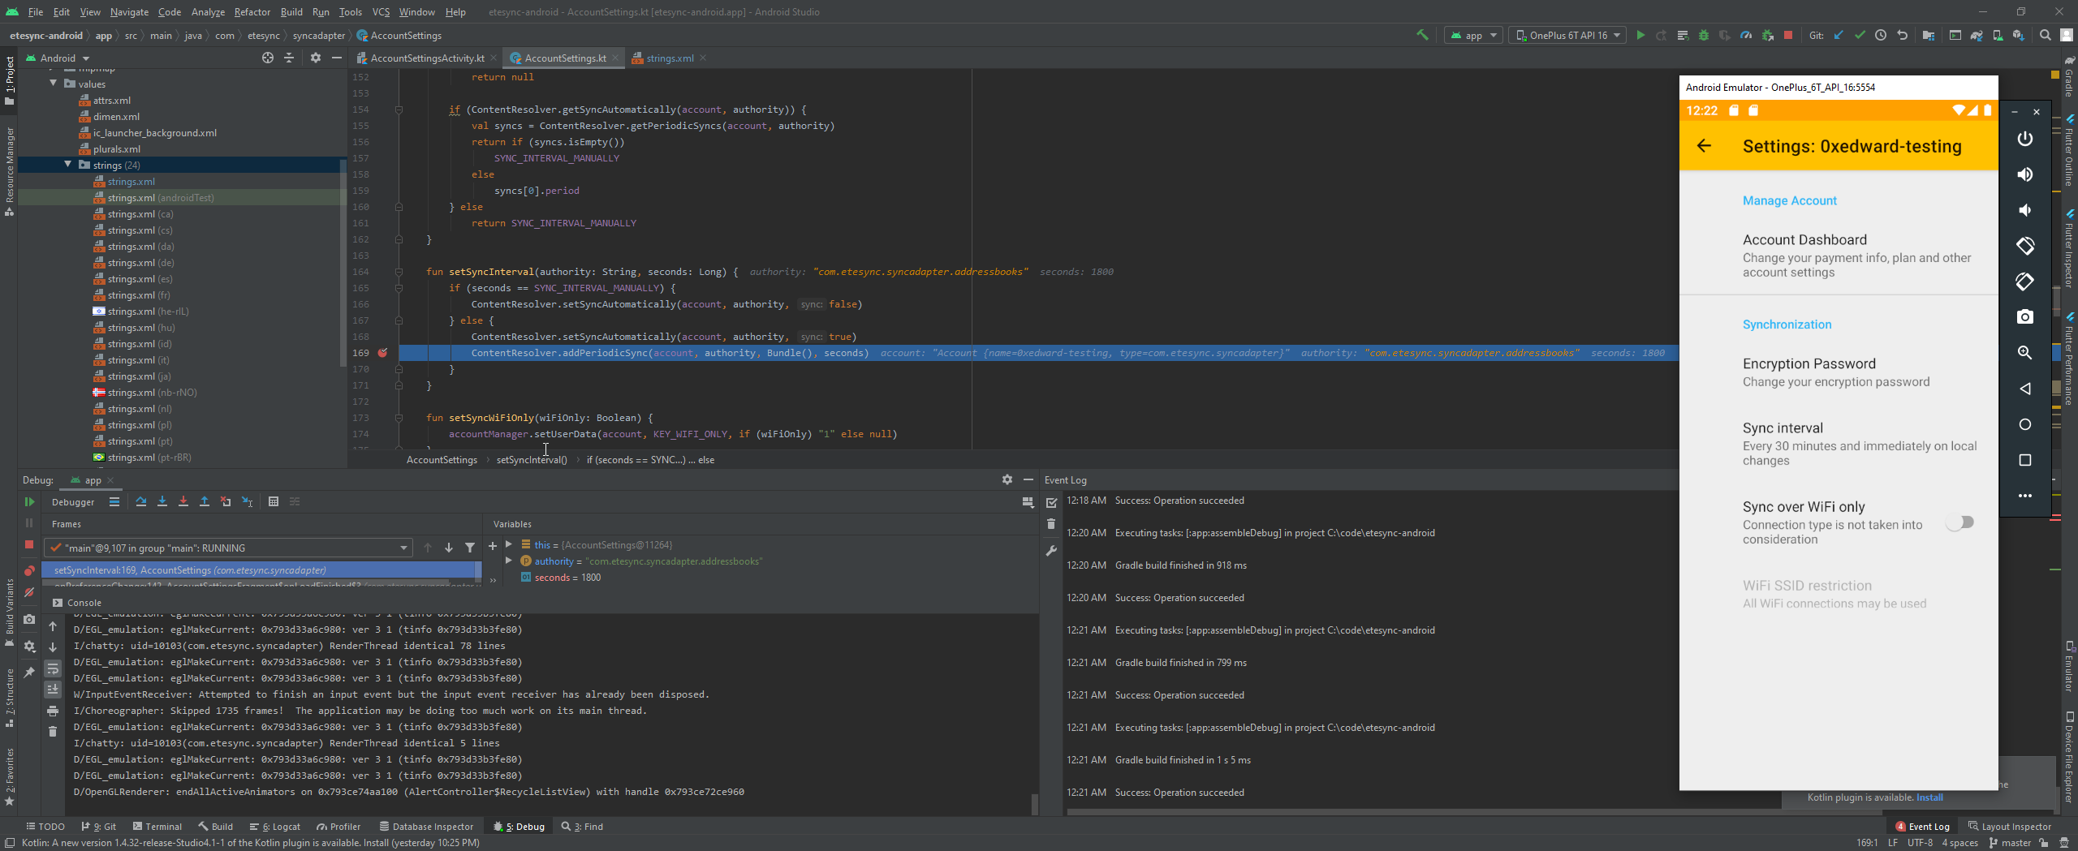Open OnePlus 6T API 16 device dropdown
The image size is (2078, 851).
(1567, 35)
